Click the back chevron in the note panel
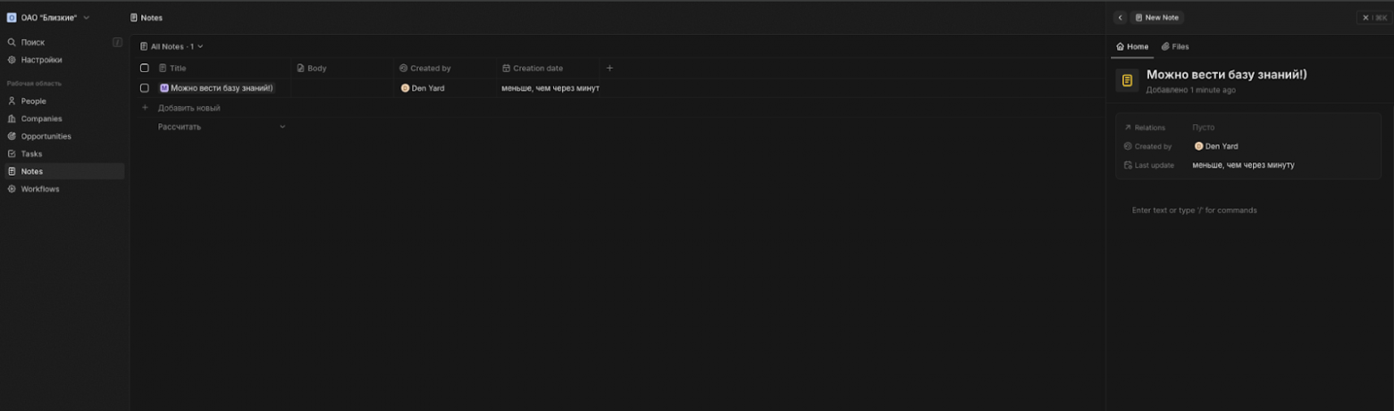The height and width of the screenshot is (411, 1394). point(1120,17)
